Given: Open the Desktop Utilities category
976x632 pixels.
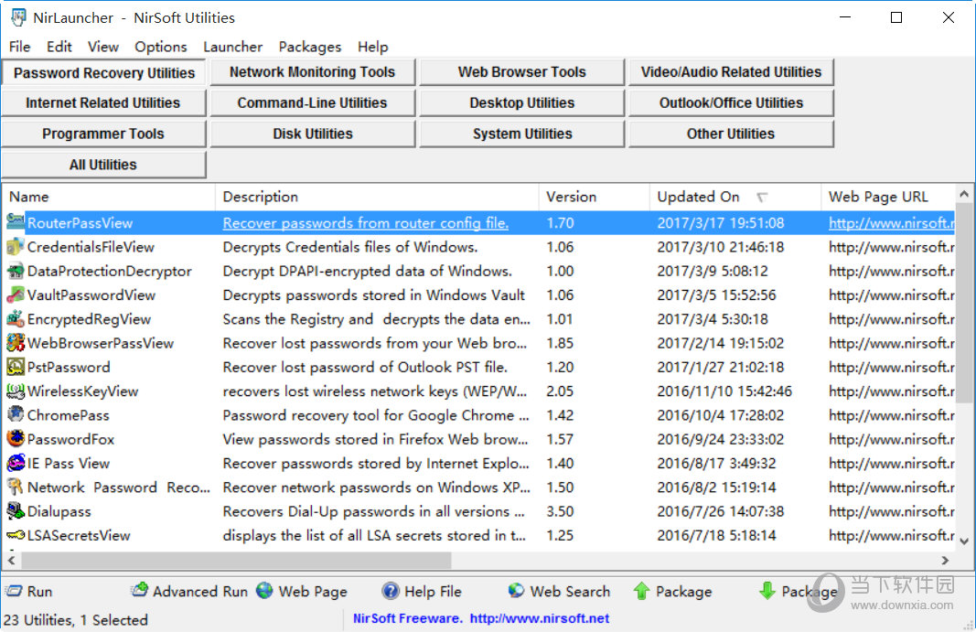Looking at the screenshot, I should point(522,102).
